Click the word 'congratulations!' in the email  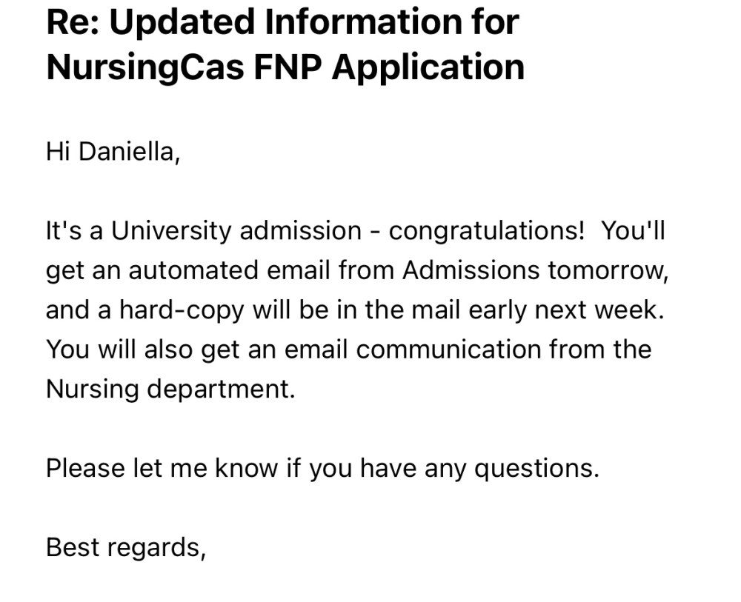[x=487, y=231]
